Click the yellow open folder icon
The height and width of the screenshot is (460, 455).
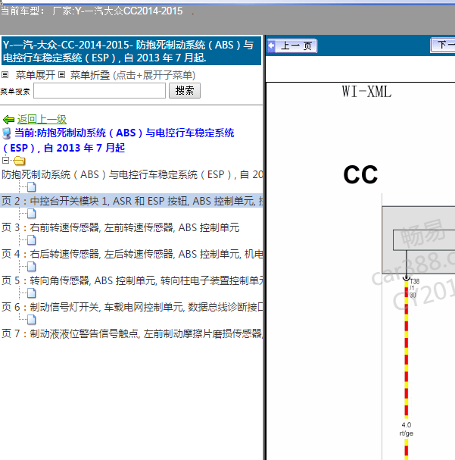(x=20, y=161)
